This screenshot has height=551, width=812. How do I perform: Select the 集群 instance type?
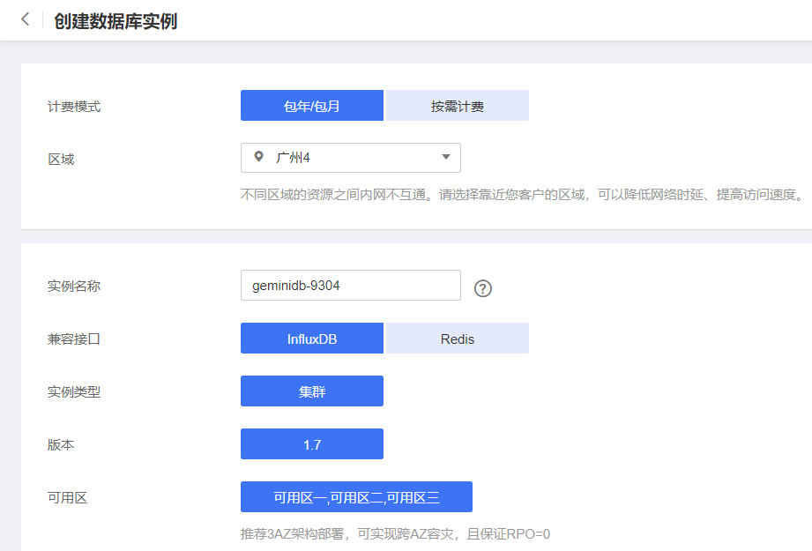coord(312,391)
